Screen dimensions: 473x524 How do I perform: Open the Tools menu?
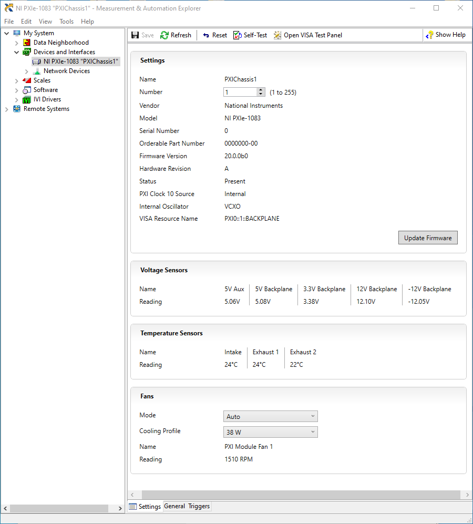tap(66, 22)
